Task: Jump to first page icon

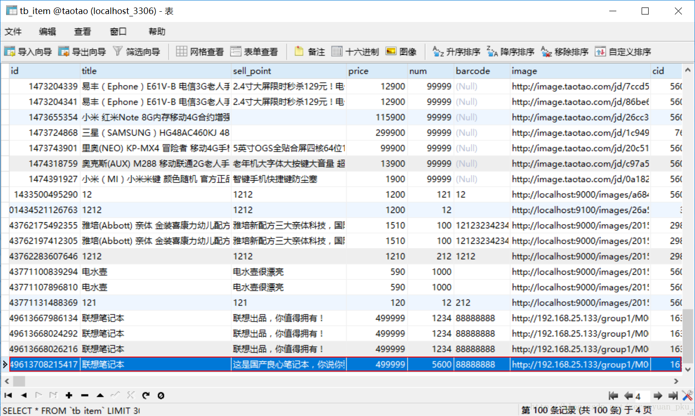Action: click(x=613, y=396)
